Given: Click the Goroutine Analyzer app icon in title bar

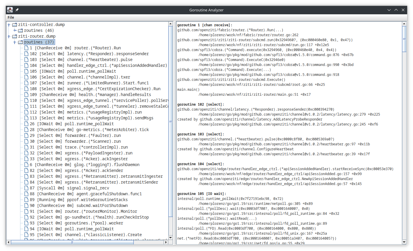Looking at the screenshot, I should [10, 10].
